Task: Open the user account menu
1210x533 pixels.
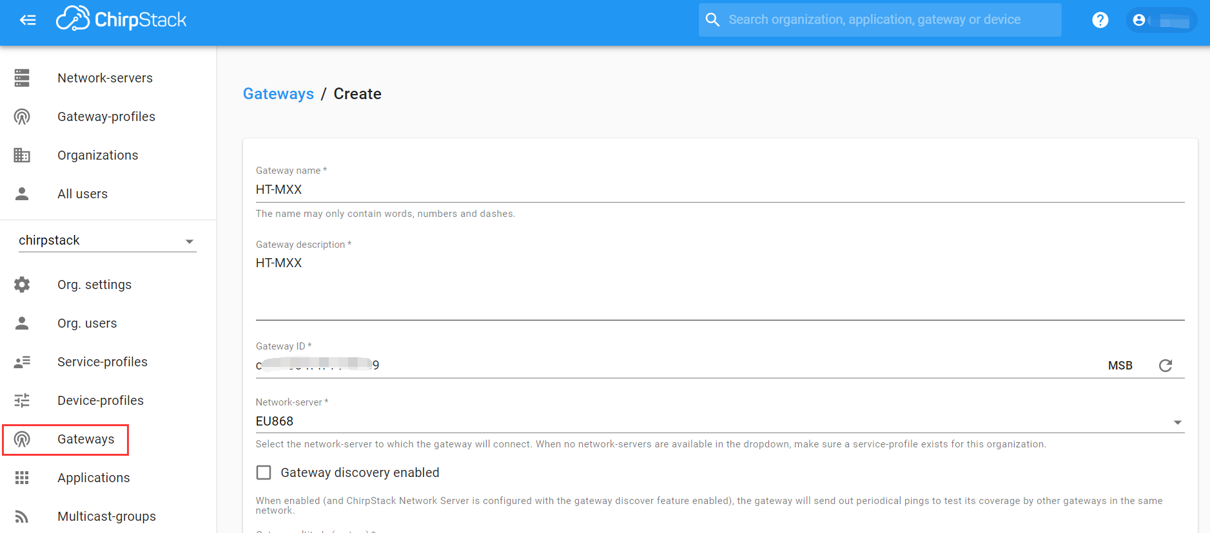Action: click(x=1161, y=20)
